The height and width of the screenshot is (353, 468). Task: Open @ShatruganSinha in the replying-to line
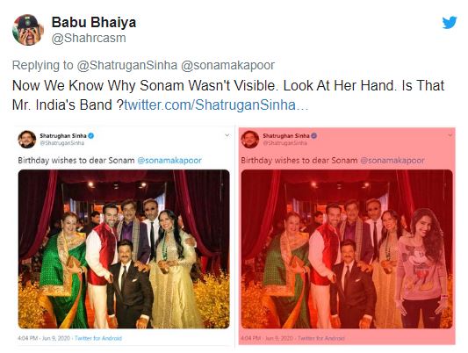tap(127, 65)
